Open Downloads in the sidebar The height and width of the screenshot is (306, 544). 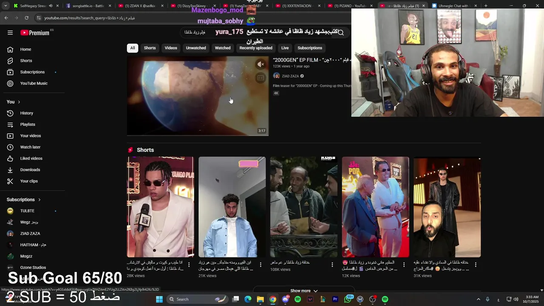coord(30,170)
